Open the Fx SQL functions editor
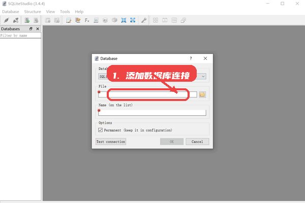The image size is (305, 203). (87, 20)
